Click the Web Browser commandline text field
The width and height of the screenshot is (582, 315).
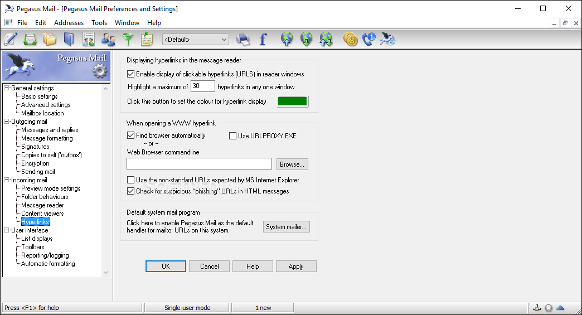(200, 163)
